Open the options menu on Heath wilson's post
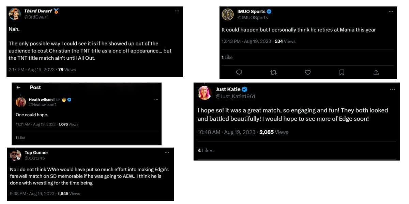 (156, 99)
